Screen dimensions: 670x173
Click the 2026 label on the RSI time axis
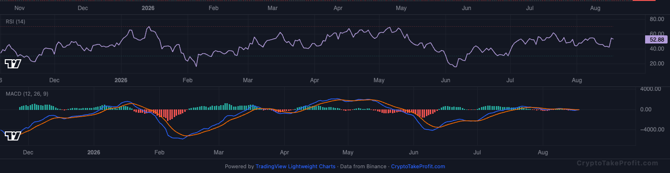coord(122,80)
